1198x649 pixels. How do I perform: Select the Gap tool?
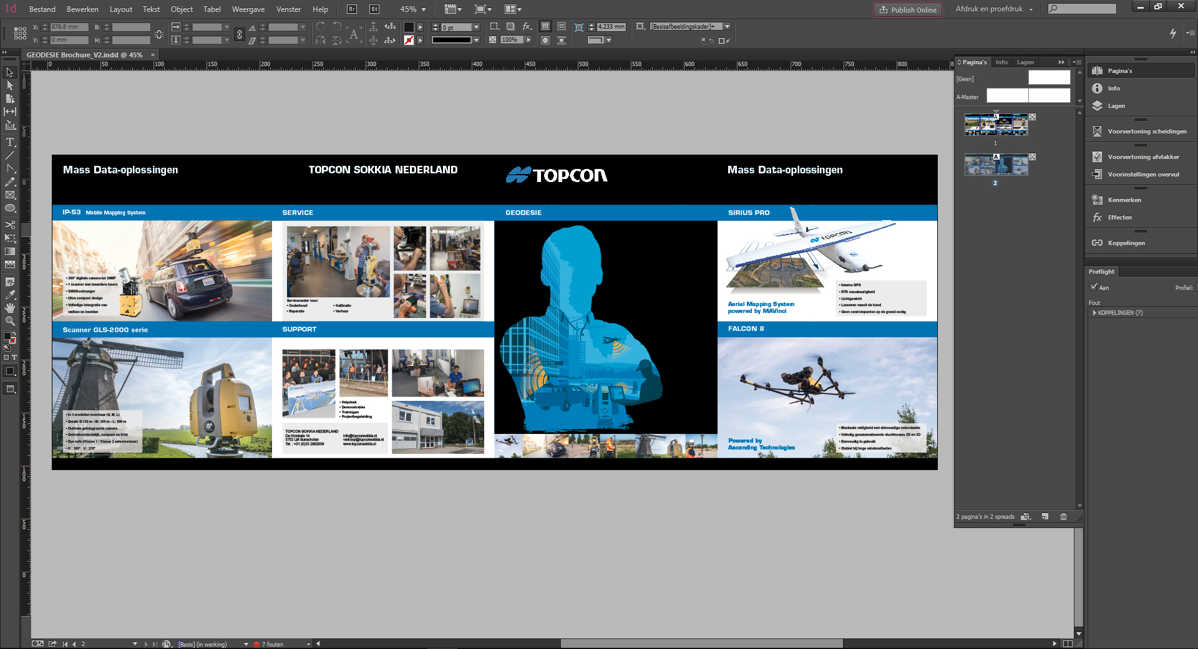[10, 112]
